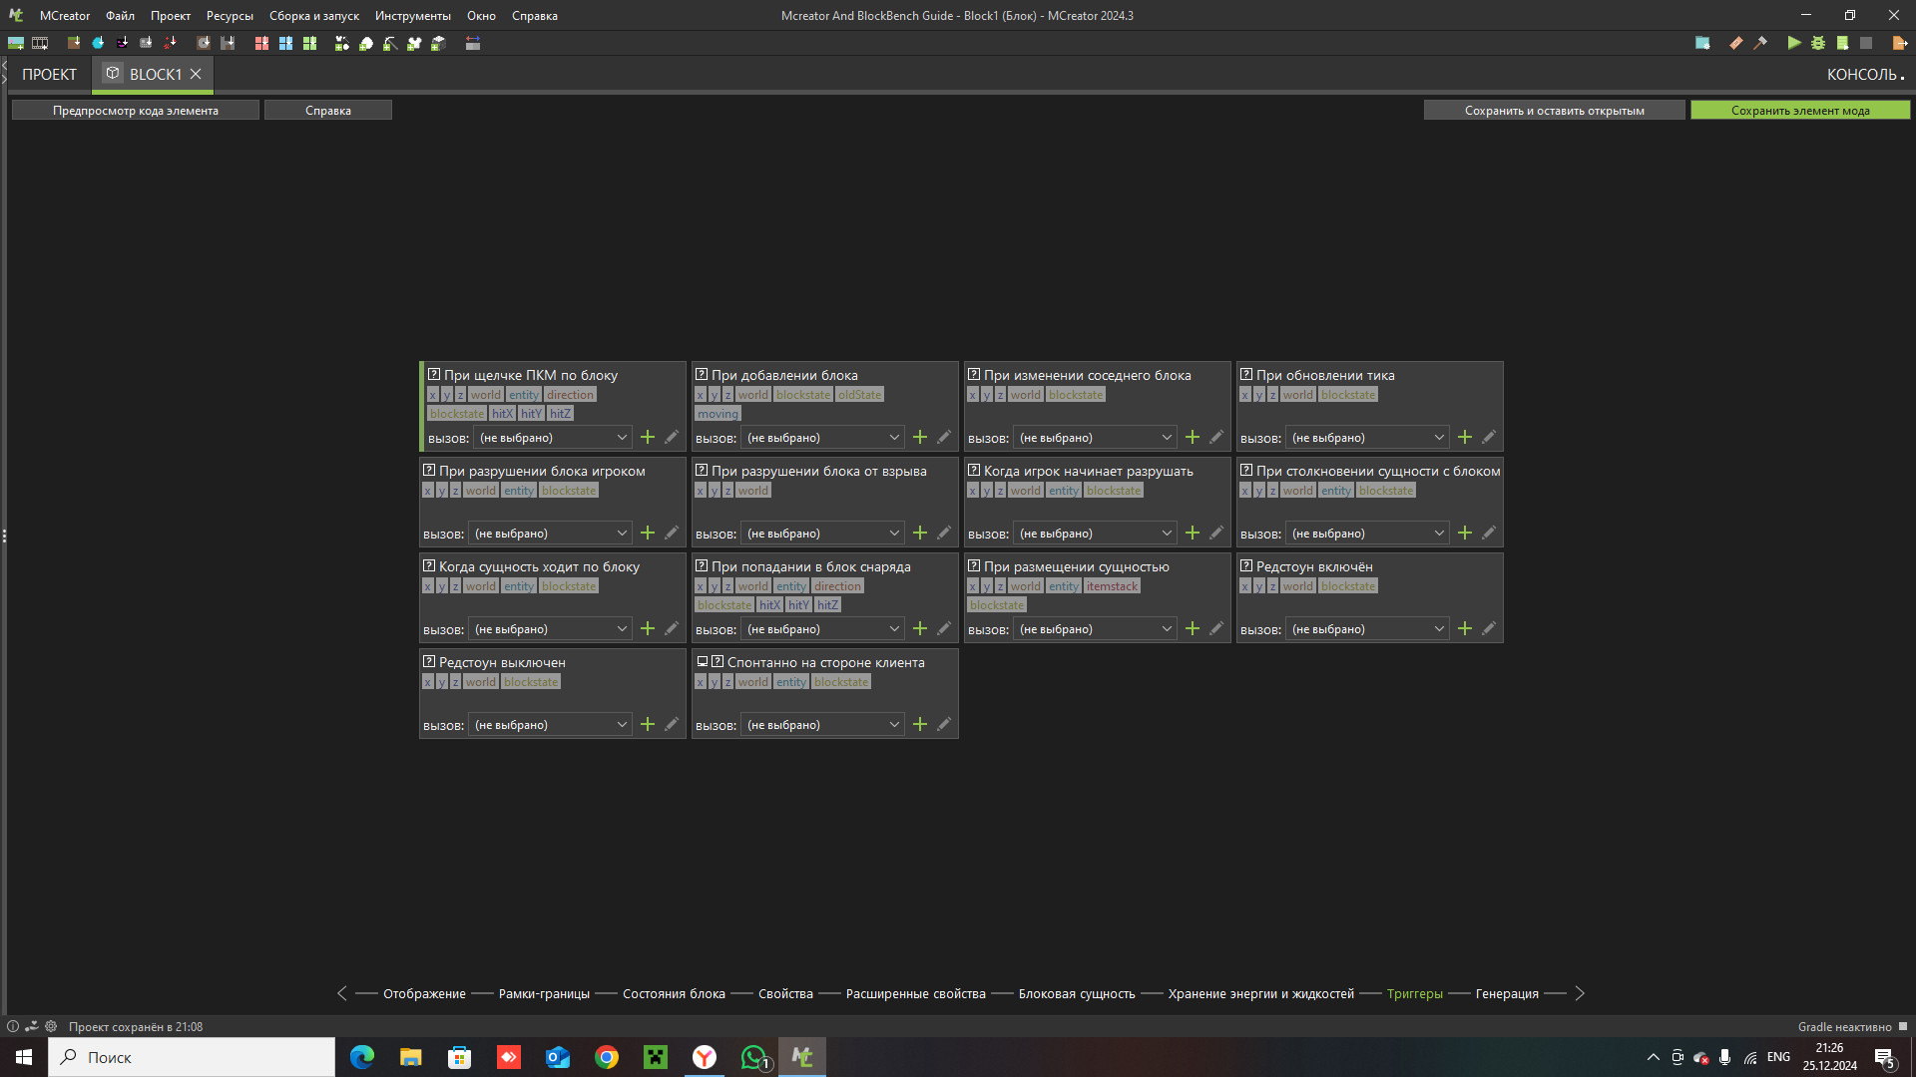Click help icon beside 'При обновлении тика'
1916x1077 pixels.
[x=1246, y=374]
